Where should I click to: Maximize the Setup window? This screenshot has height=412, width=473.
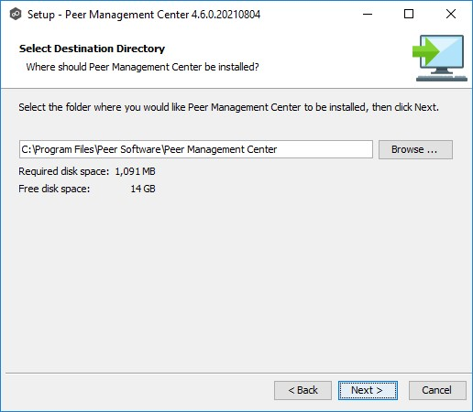pos(409,14)
